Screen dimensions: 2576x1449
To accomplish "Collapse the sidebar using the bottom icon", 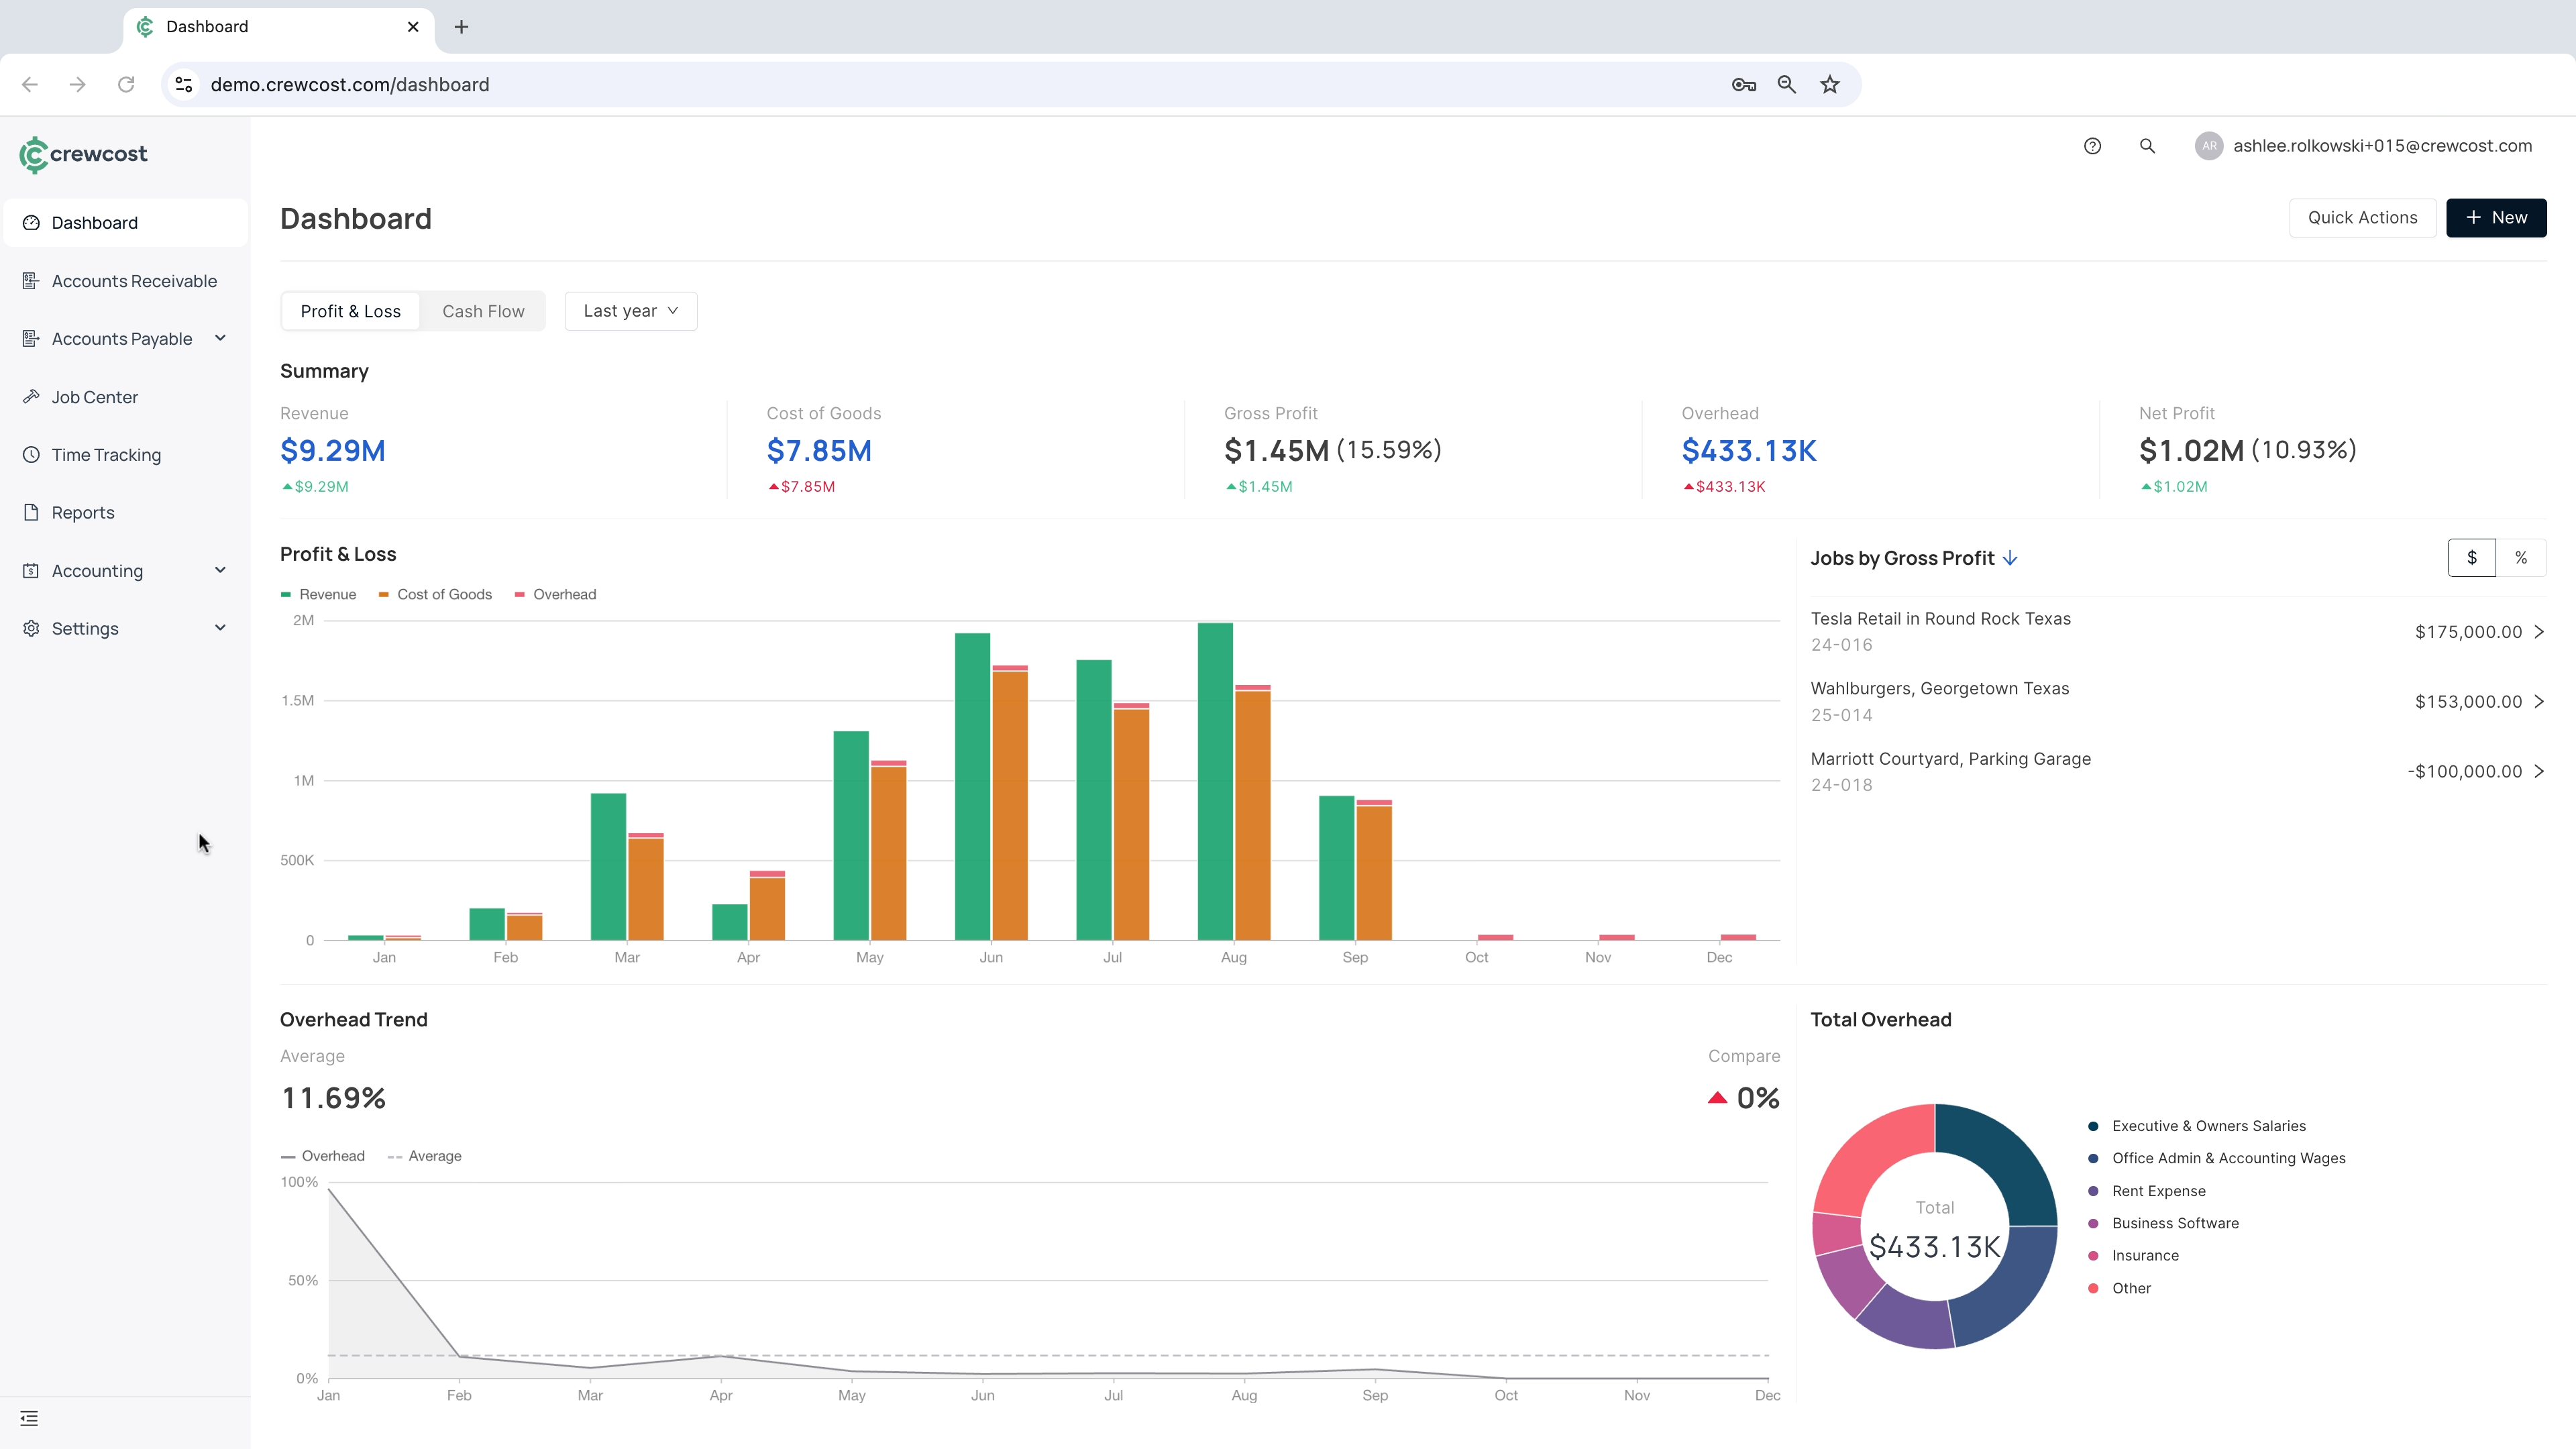I will pyautogui.click(x=30, y=1417).
